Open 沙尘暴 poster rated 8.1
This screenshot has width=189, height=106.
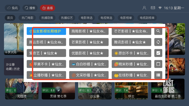(x=95, y=91)
